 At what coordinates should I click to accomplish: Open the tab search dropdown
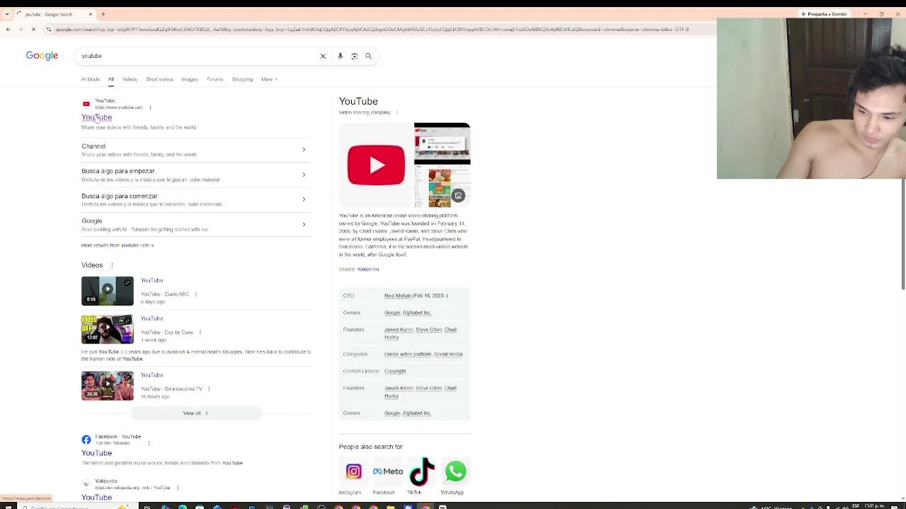click(7, 14)
